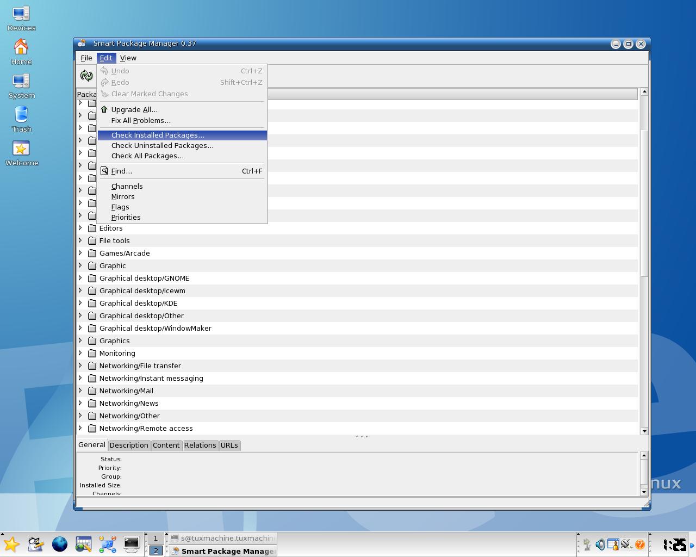Expand the Editors group
This screenshot has height=557, width=696.
tap(80, 228)
